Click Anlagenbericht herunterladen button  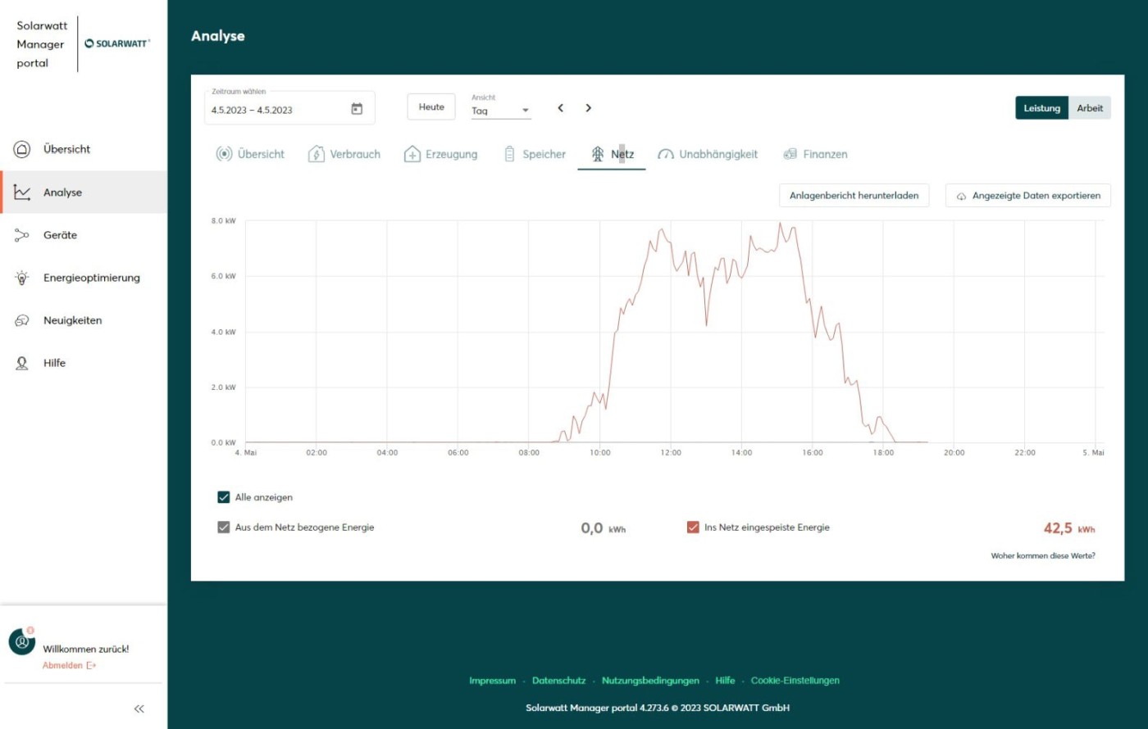click(854, 196)
